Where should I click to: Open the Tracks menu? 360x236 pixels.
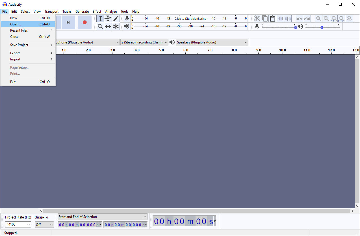click(x=67, y=12)
